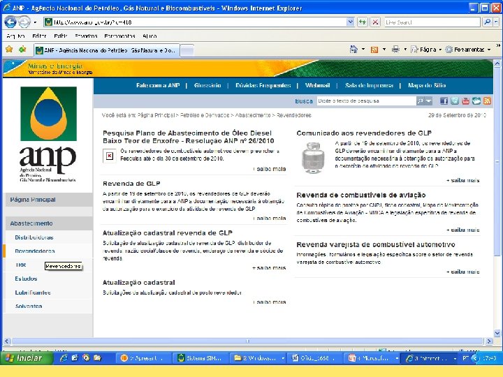Open the Sistema SIM taskbar button
The width and height of the screenshot is (503, 377).
point(201,358)
